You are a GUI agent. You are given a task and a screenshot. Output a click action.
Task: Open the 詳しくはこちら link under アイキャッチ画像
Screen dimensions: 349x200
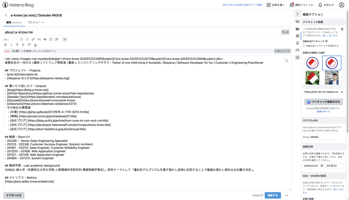pyautogui.click(x=330, y=36)
